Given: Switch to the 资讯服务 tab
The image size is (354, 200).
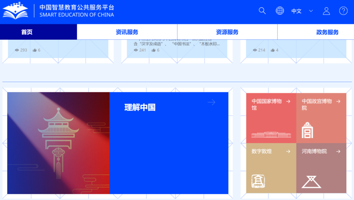Looking at the screenshot, I should [x=127, y=32].
